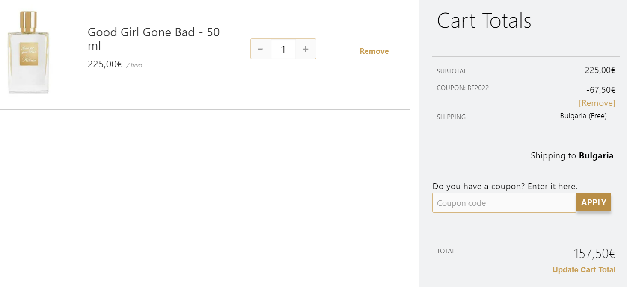Click the SHIPPING row label
The height and width of the screenshot is (287, 627).
click(x=451, y=117)
